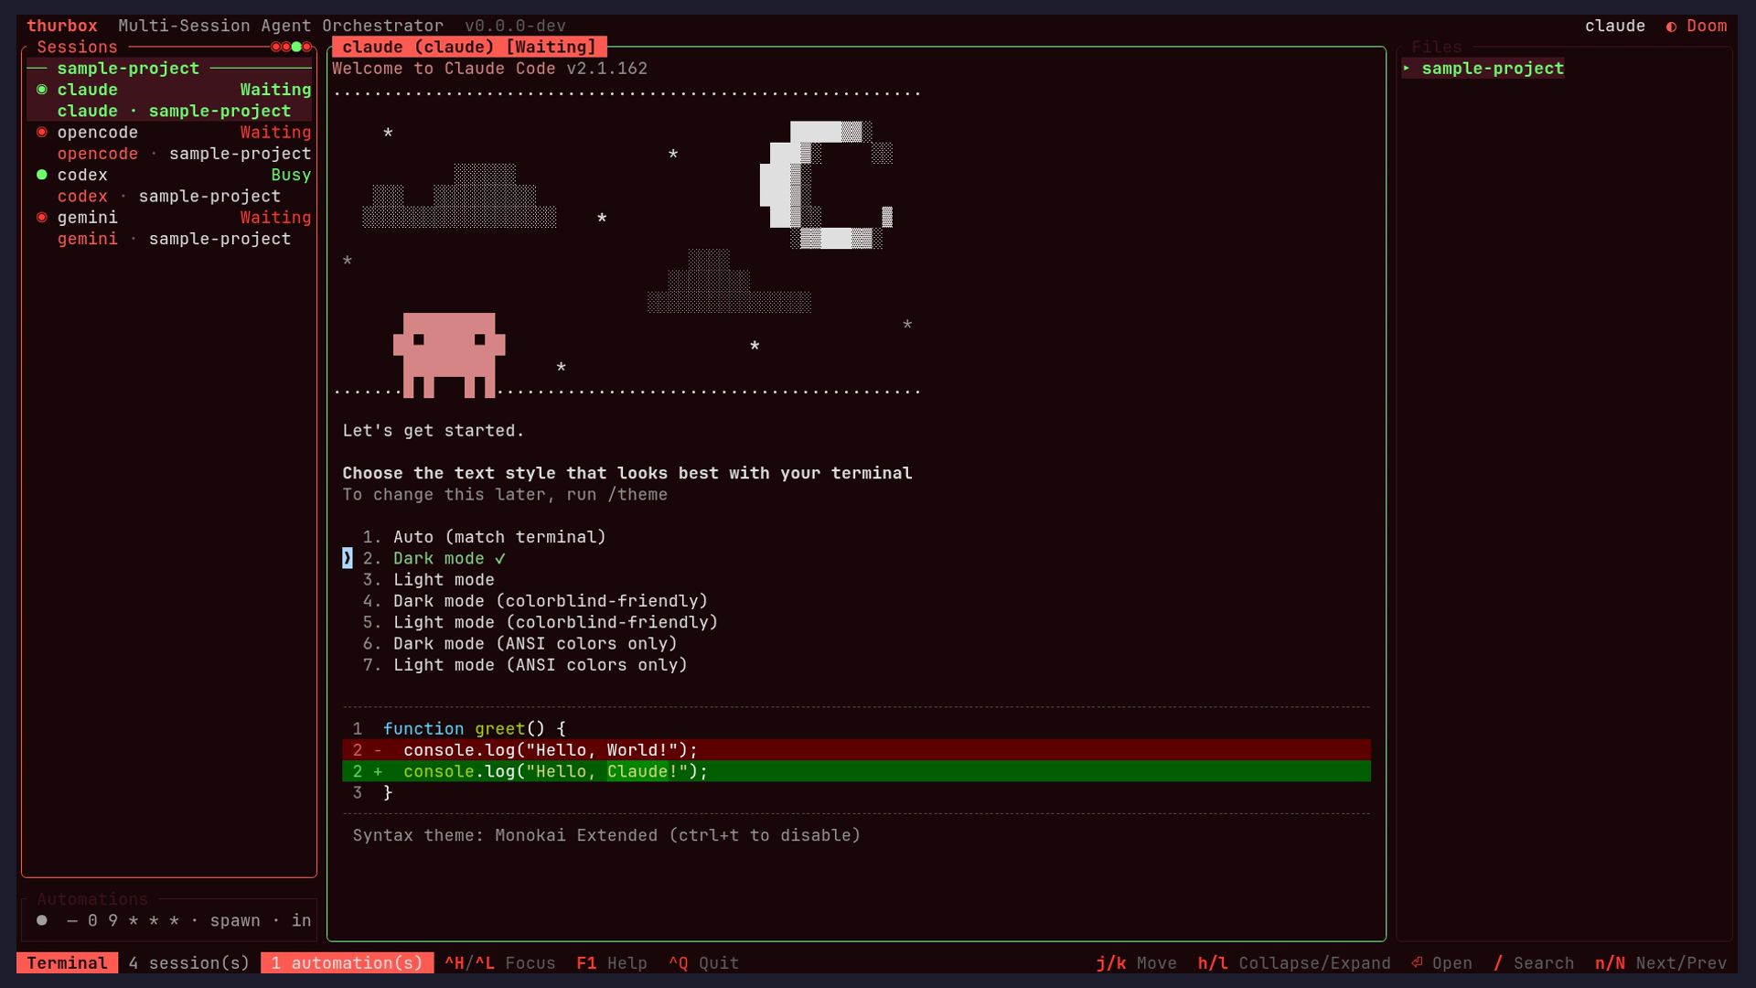
Task: Expand the sample-project folder in Files
Action: (1483, 69)
